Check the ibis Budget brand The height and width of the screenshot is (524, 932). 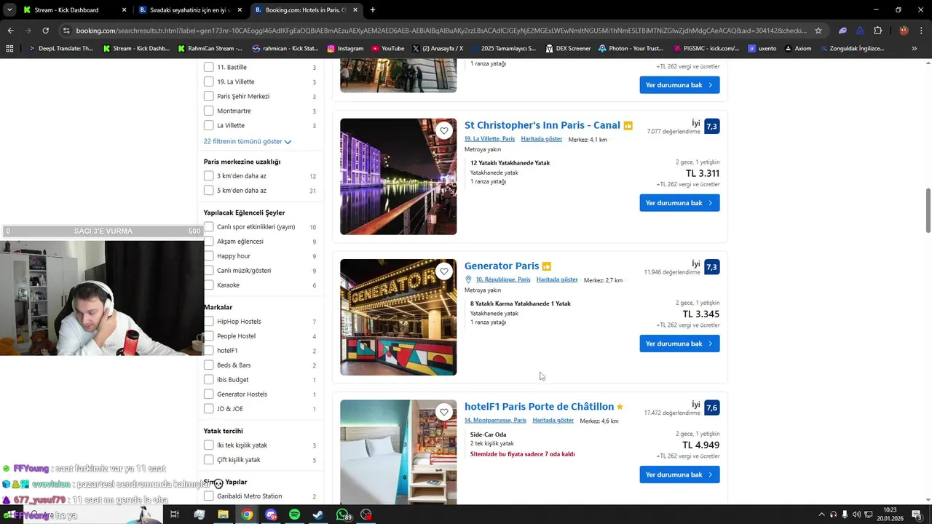209,379
